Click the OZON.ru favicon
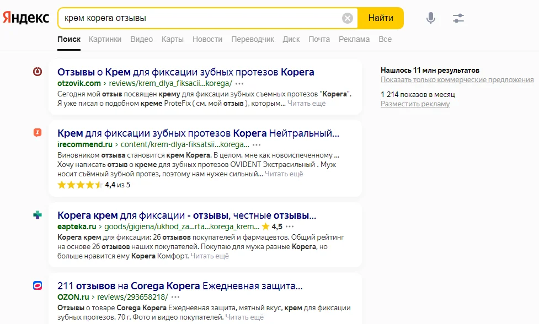Viewport: 539px width, 324px height. [38, 285]
